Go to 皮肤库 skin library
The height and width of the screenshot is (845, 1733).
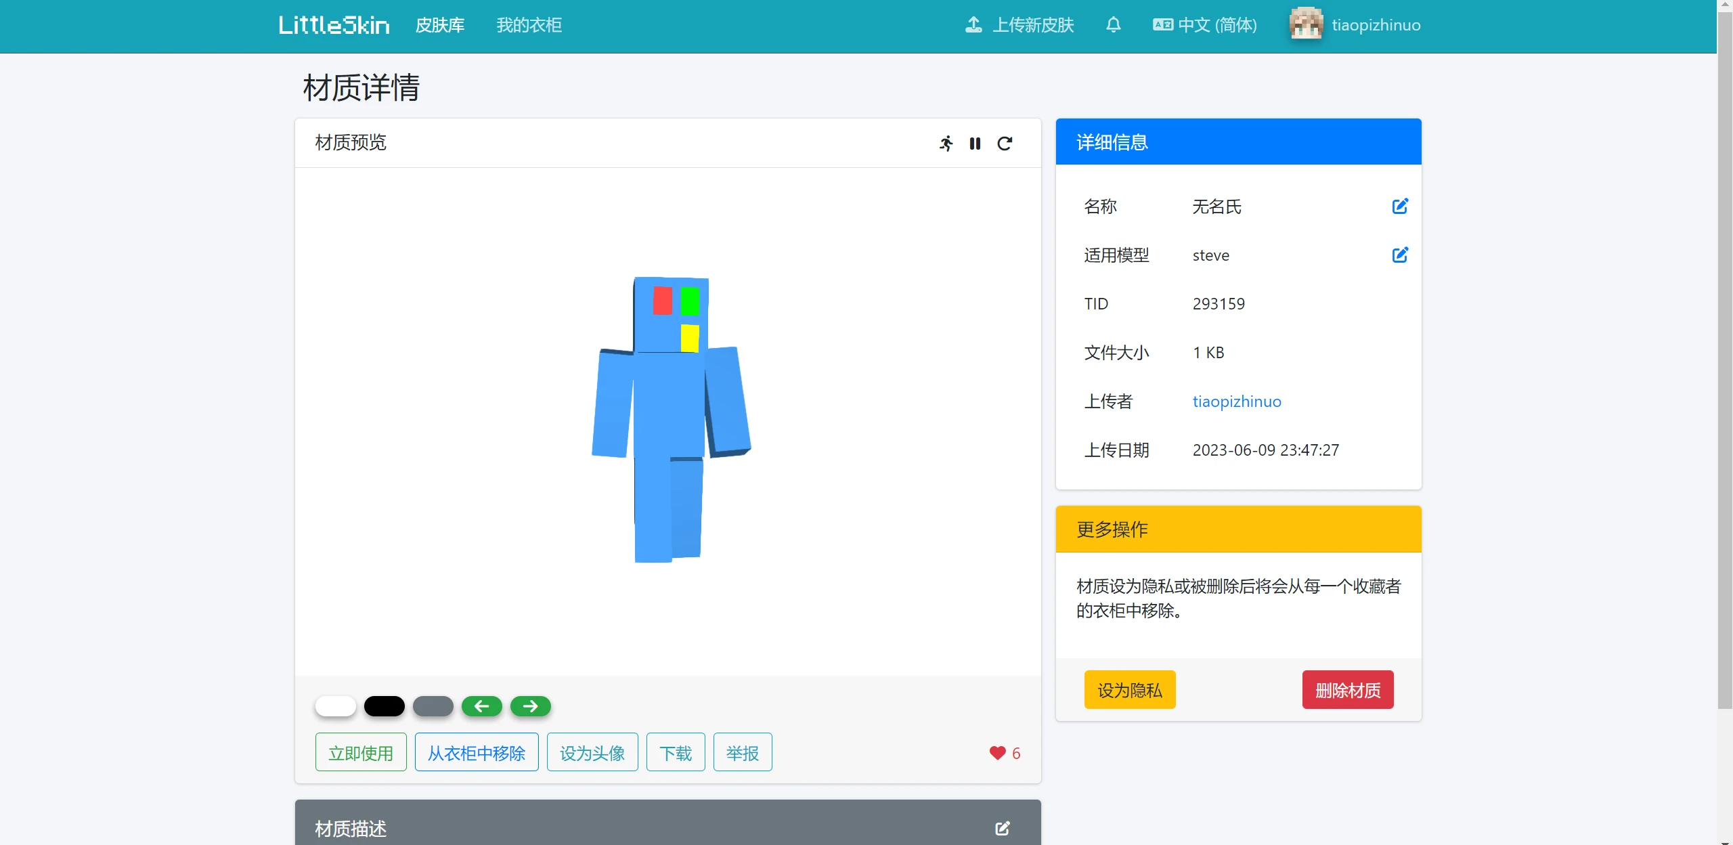tap(440, 26)
